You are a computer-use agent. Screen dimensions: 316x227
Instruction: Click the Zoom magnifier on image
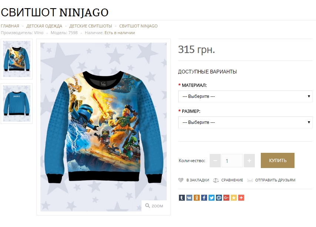coord(154,206)
